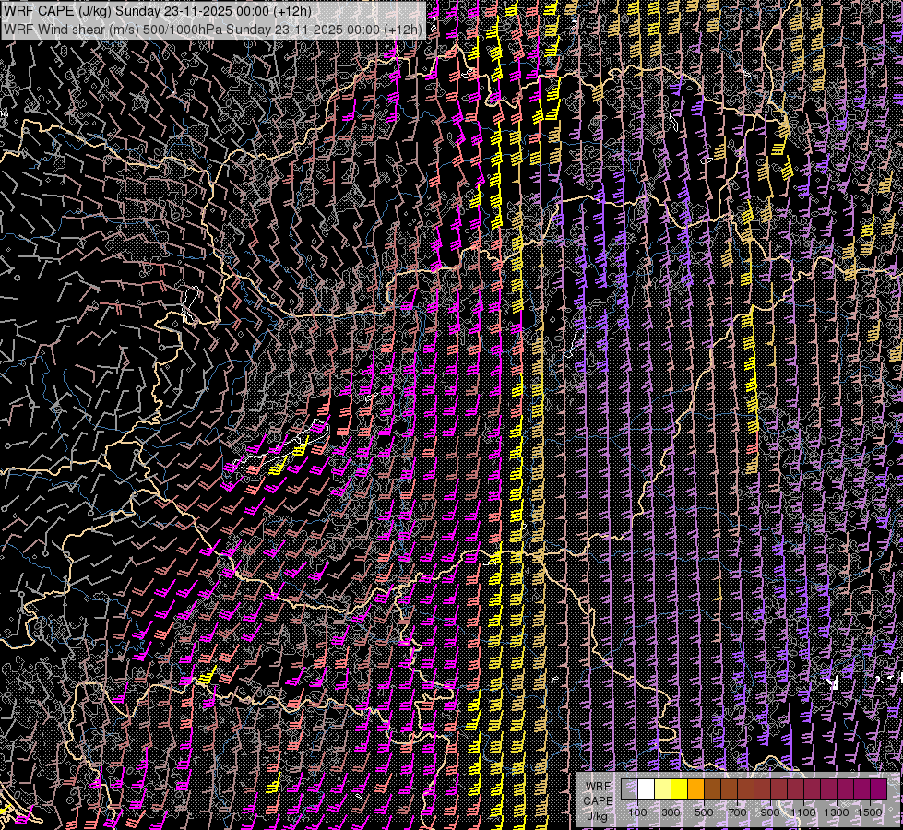Click the 1500 label on the color scale
This screenshot has height=830, width=903.
coord(869,812)
